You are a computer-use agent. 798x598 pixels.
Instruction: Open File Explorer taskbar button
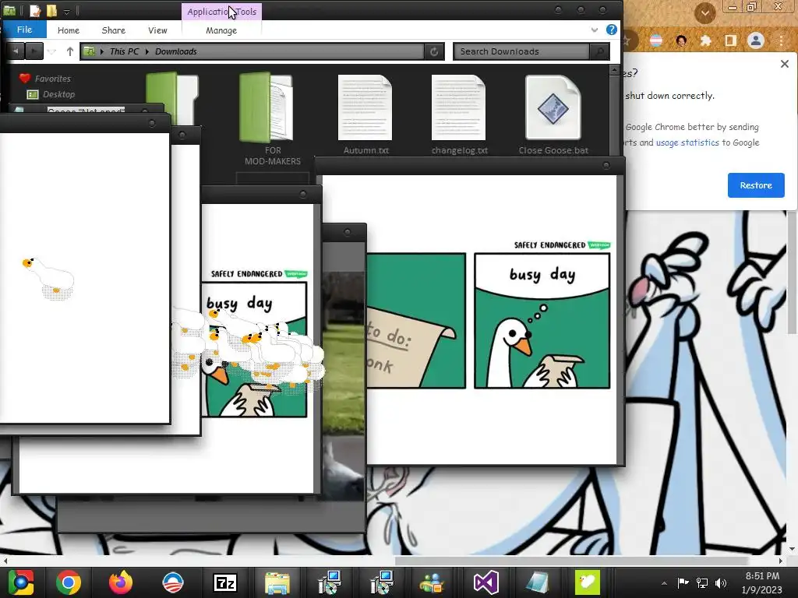pos(277,582)
